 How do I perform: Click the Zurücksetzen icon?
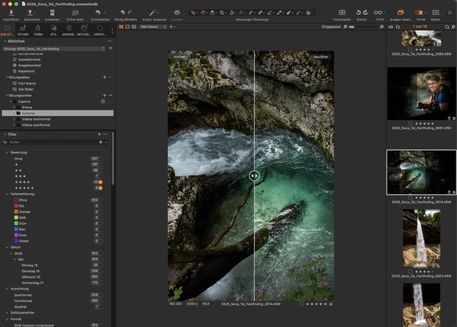point(98,13)
